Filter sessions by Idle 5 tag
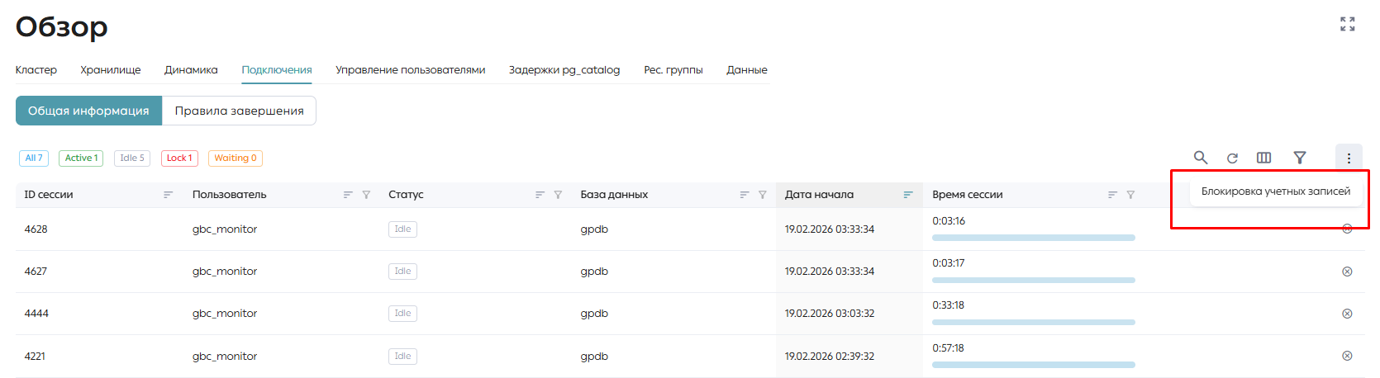The height and width of the screenshot is (378, 1380). 132,158
